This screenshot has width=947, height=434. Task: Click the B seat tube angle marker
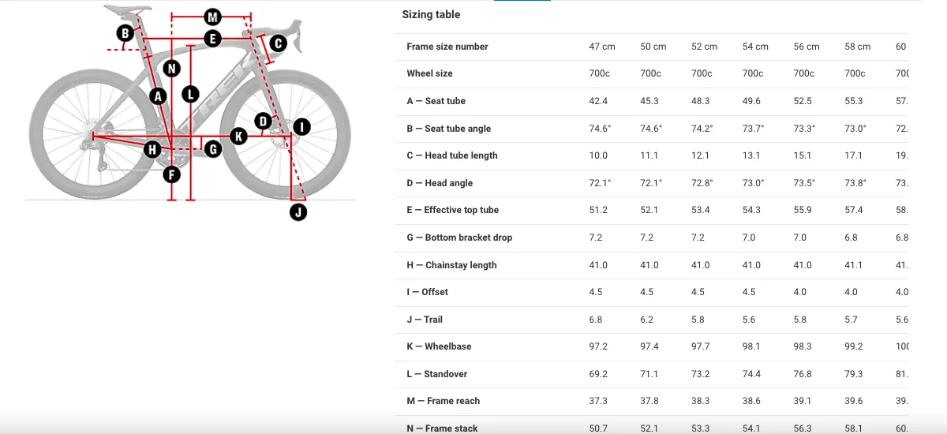pos(125,33)
